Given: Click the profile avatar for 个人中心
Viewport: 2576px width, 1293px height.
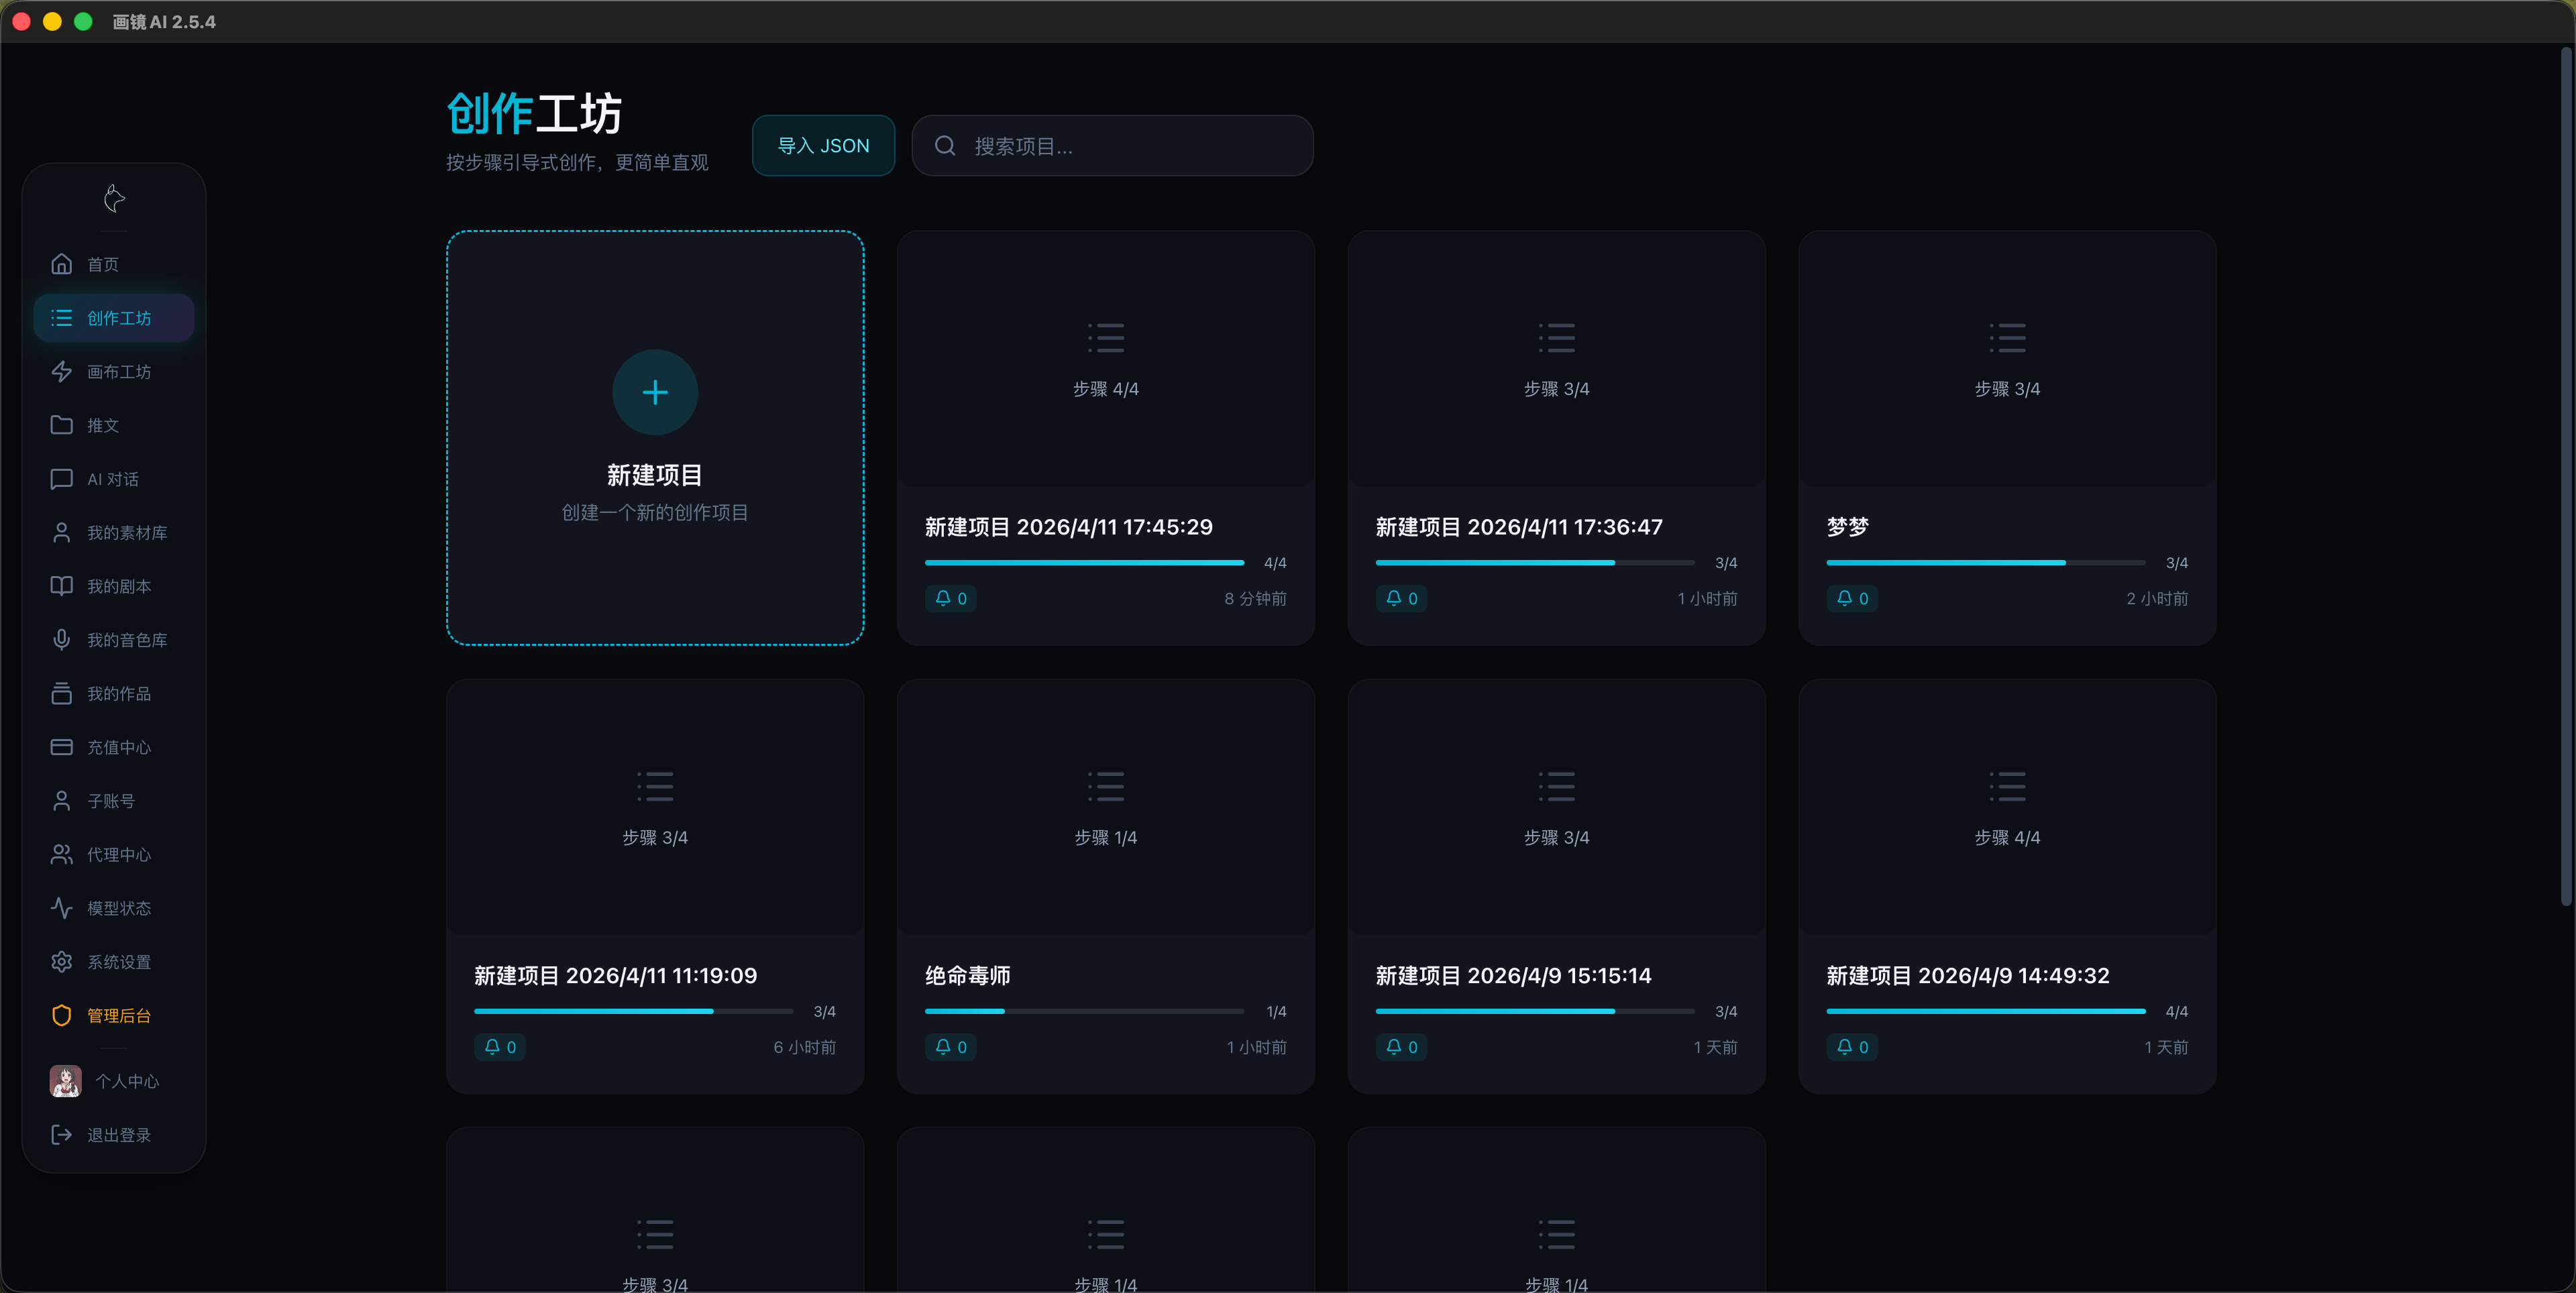Looking at the screenshot, I should (66, 1081).
